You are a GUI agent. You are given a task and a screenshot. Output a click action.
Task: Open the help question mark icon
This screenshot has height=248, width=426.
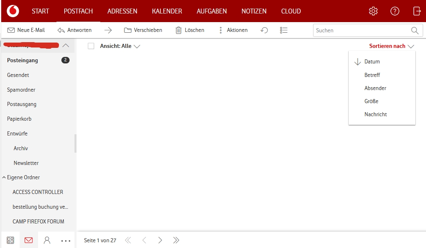(x=395, y=11)
